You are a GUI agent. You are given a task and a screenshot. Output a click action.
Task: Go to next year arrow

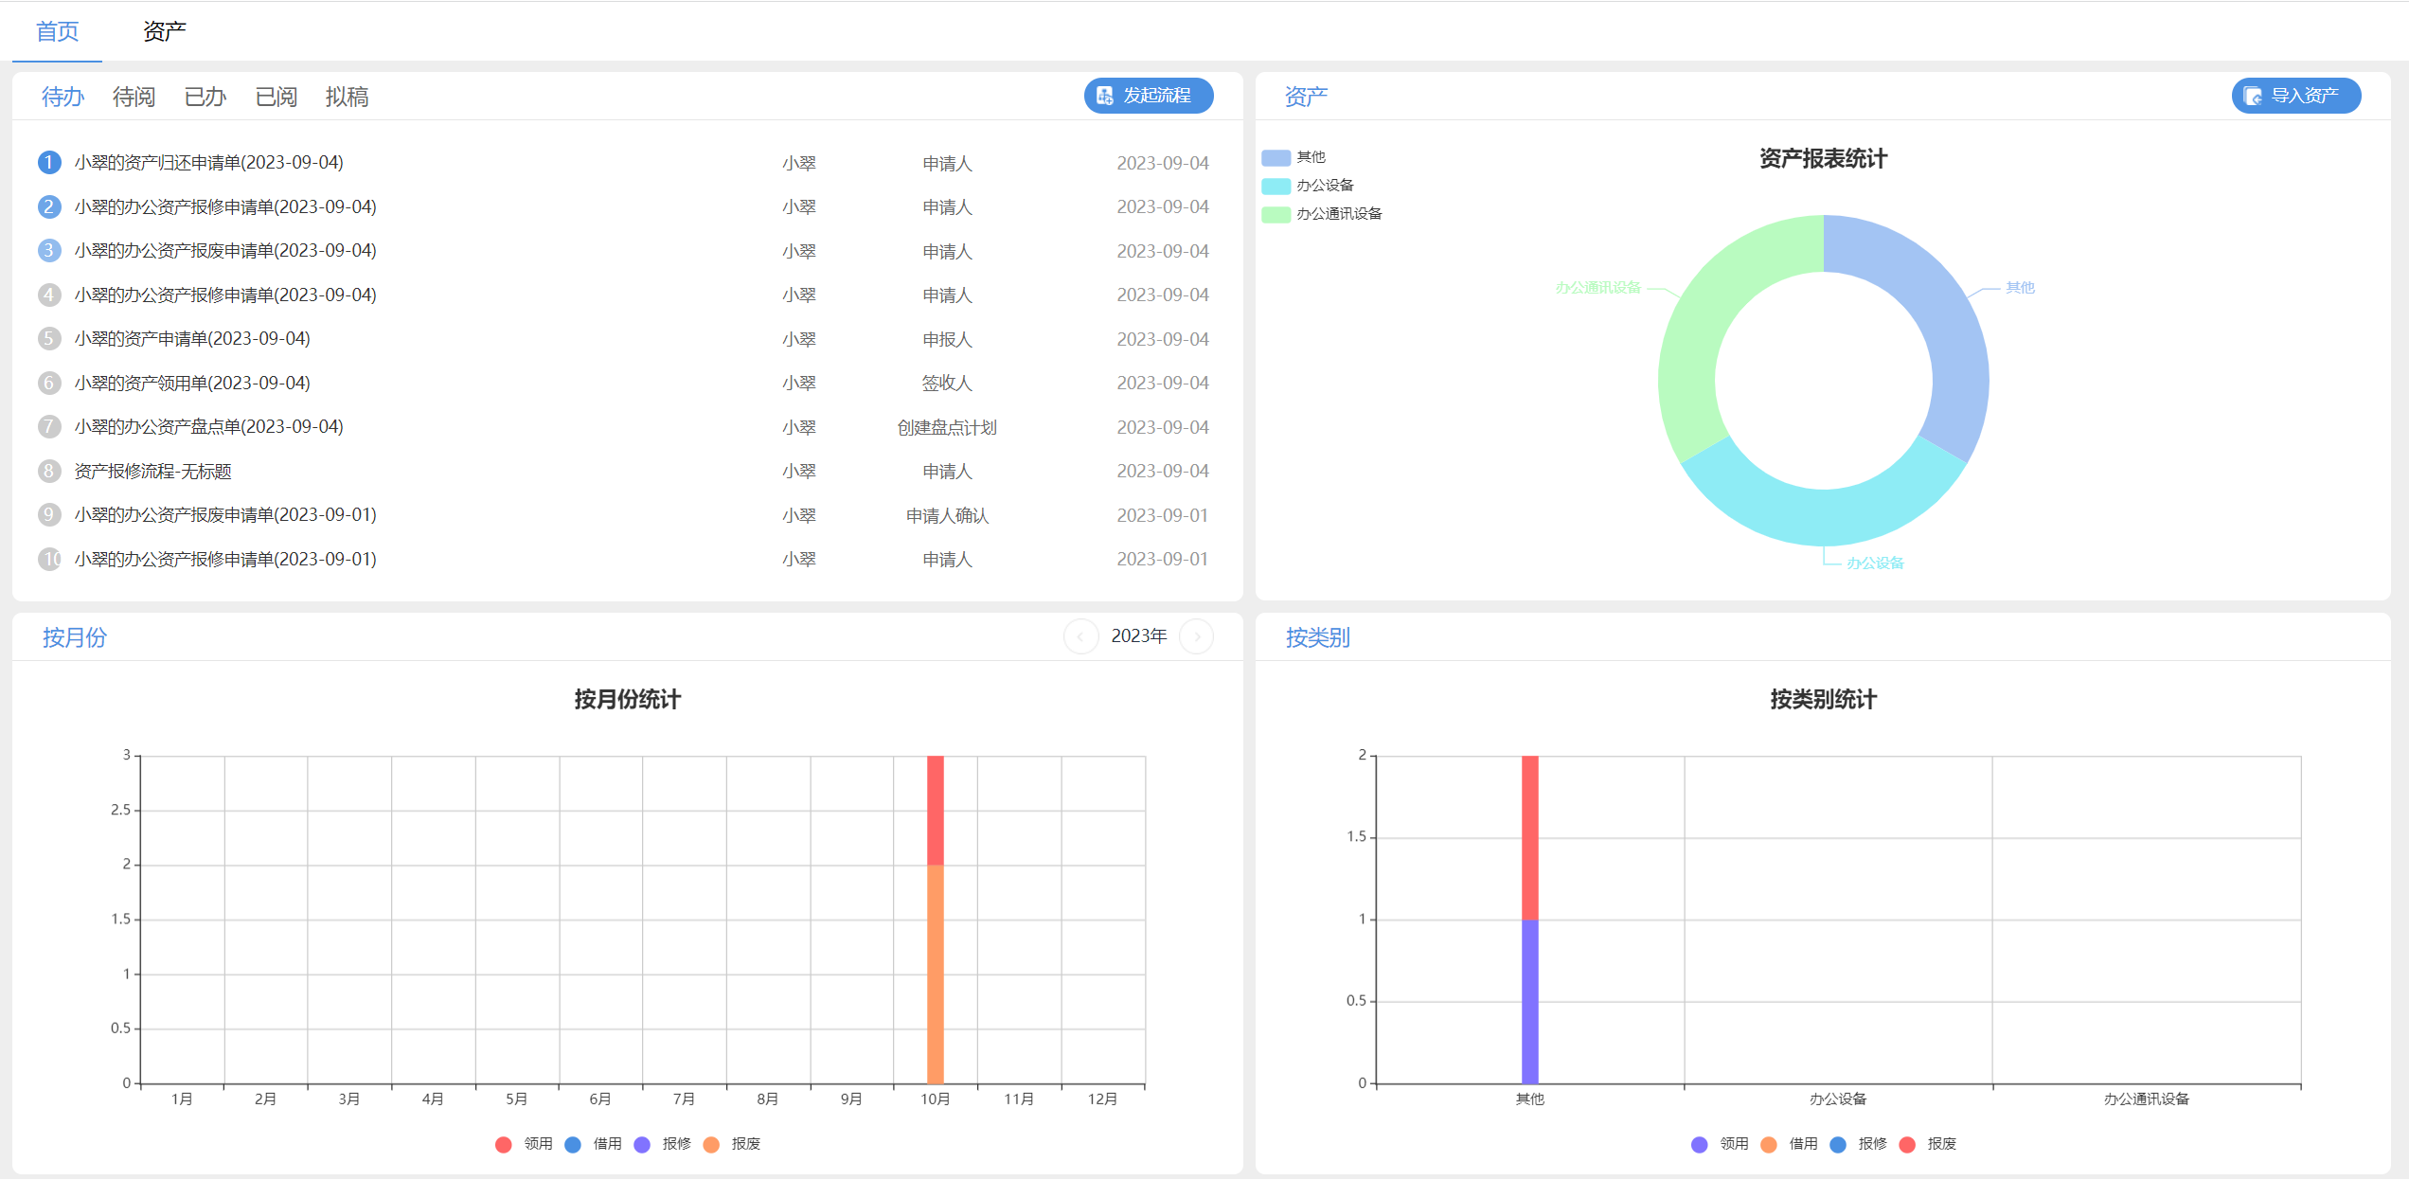point(1197,636)
